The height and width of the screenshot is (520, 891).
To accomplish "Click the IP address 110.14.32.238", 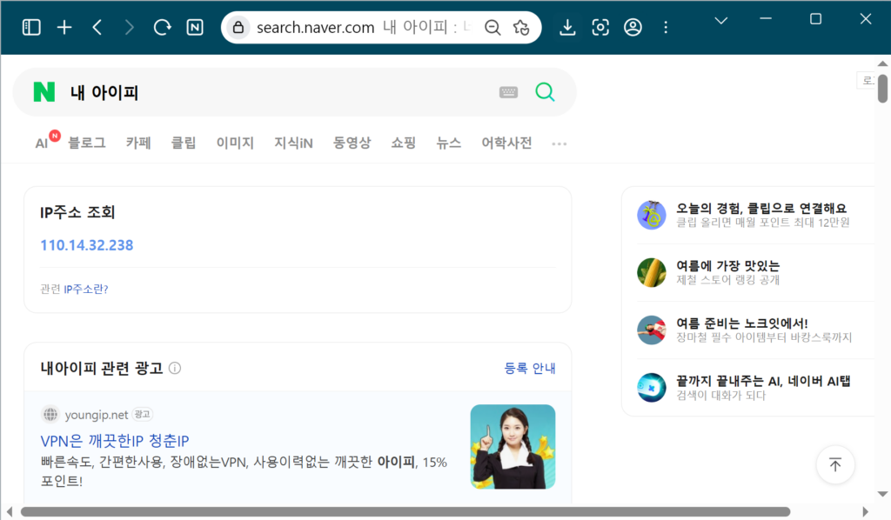I will [86, 245].
